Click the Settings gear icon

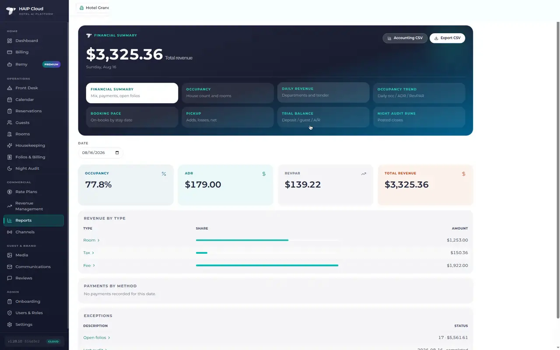(10, 325)
